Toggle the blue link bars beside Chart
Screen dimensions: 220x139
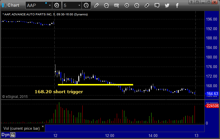pos(4,5)
